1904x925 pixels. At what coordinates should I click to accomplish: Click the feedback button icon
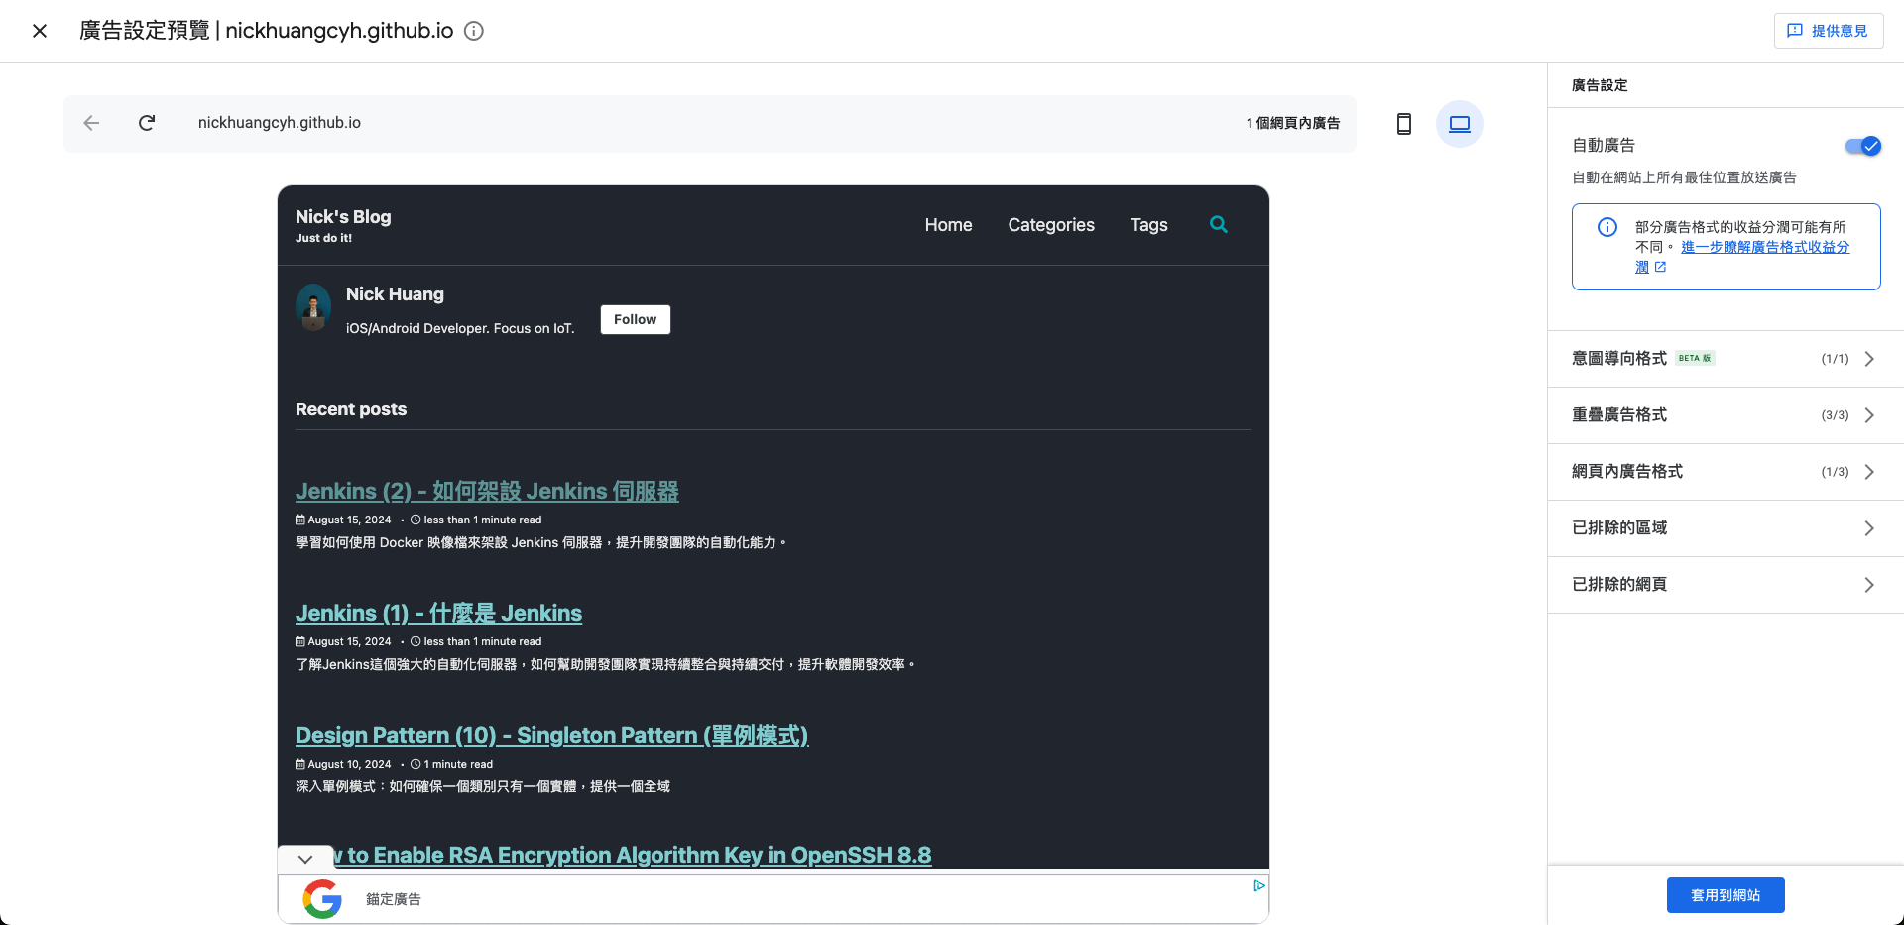tap(1794, 31)
